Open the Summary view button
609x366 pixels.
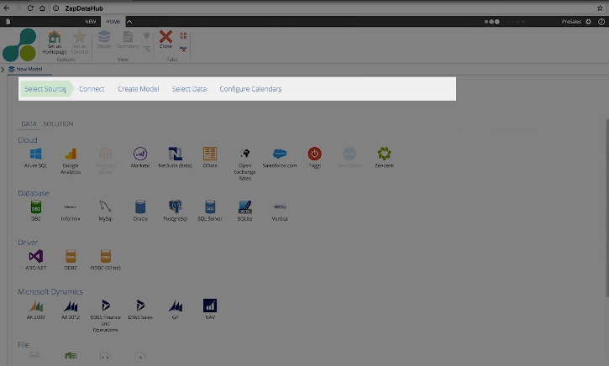[x=128, y=39]
